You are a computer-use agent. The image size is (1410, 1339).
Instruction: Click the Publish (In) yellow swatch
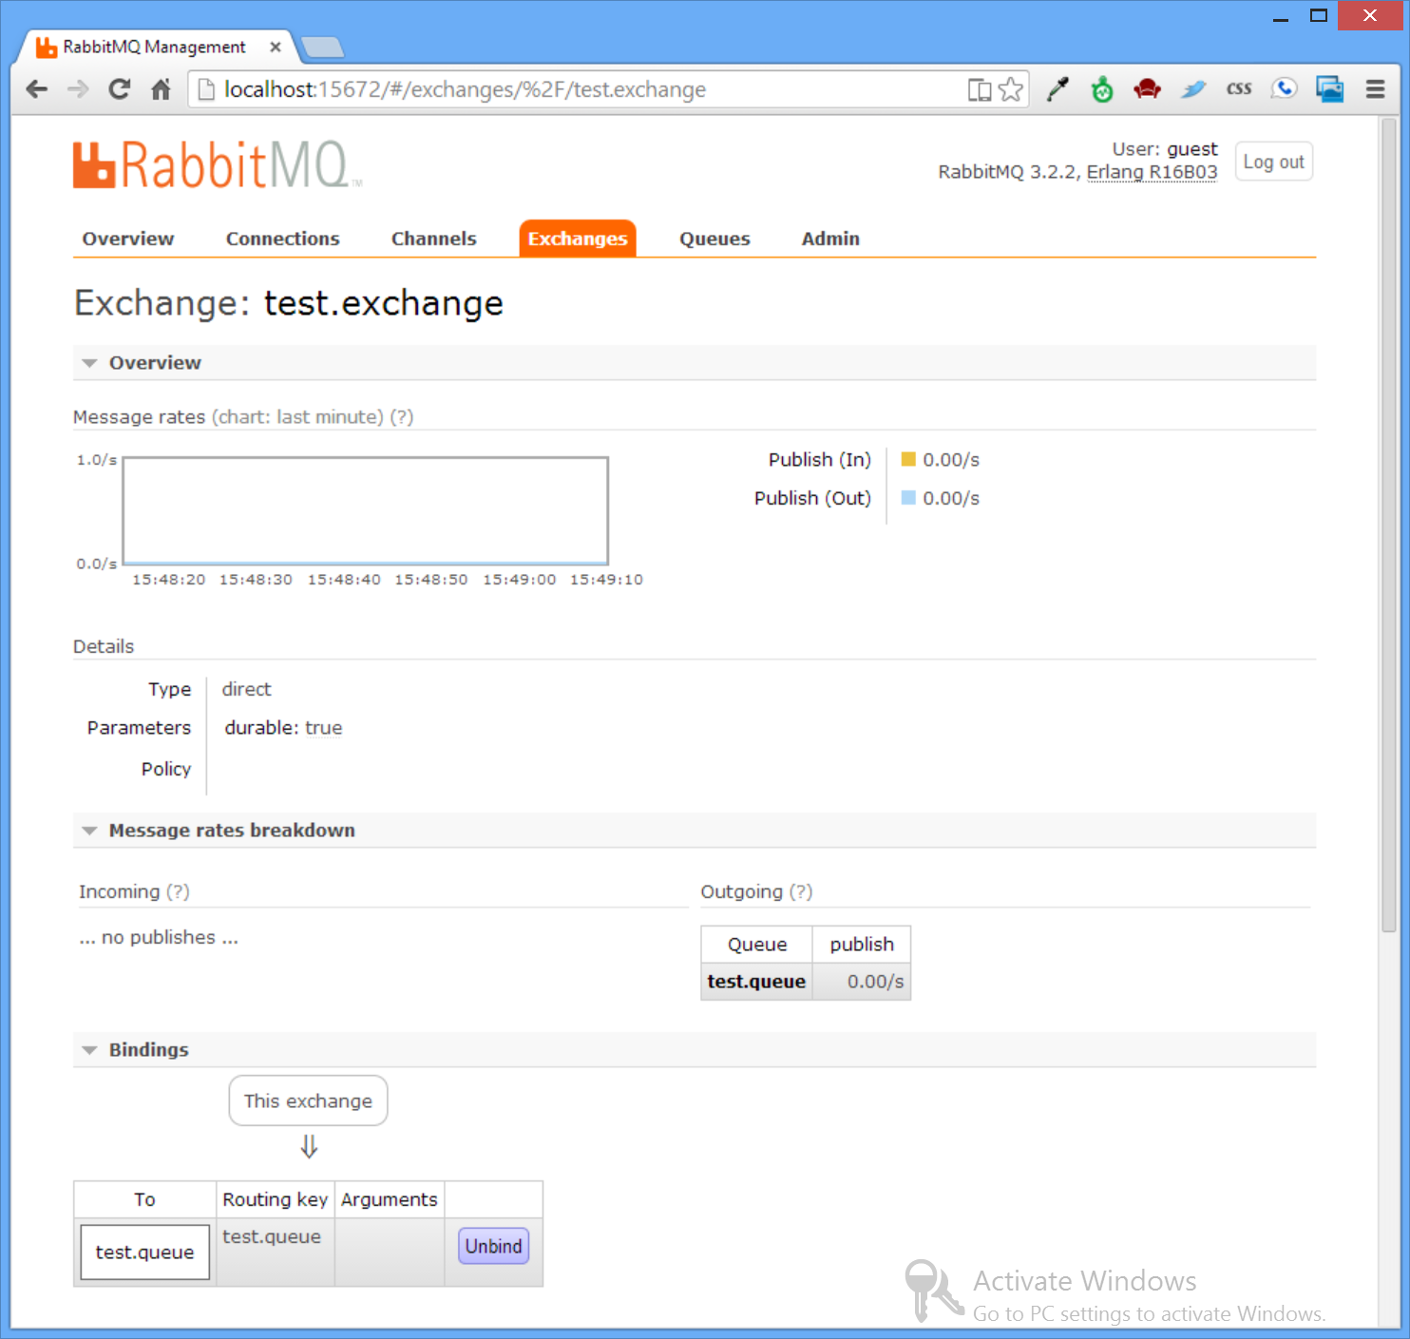[908, 459]
